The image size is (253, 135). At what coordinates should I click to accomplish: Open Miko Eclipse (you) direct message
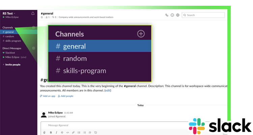15,57
